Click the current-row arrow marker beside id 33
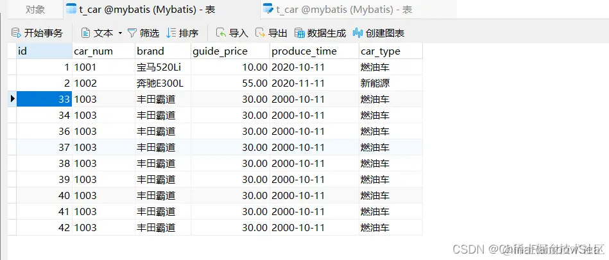This screenshot has width=609, height=260. [x=12, y=99]
